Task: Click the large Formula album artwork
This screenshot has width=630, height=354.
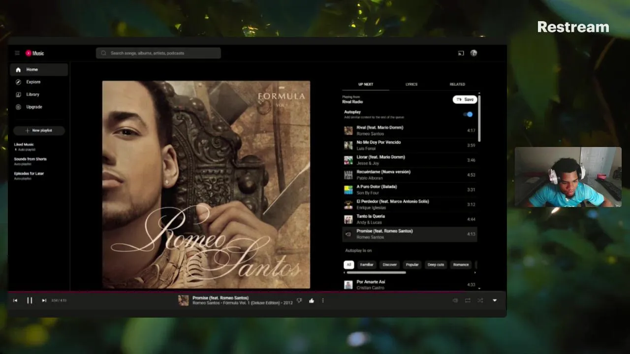Action: (206, 185)
